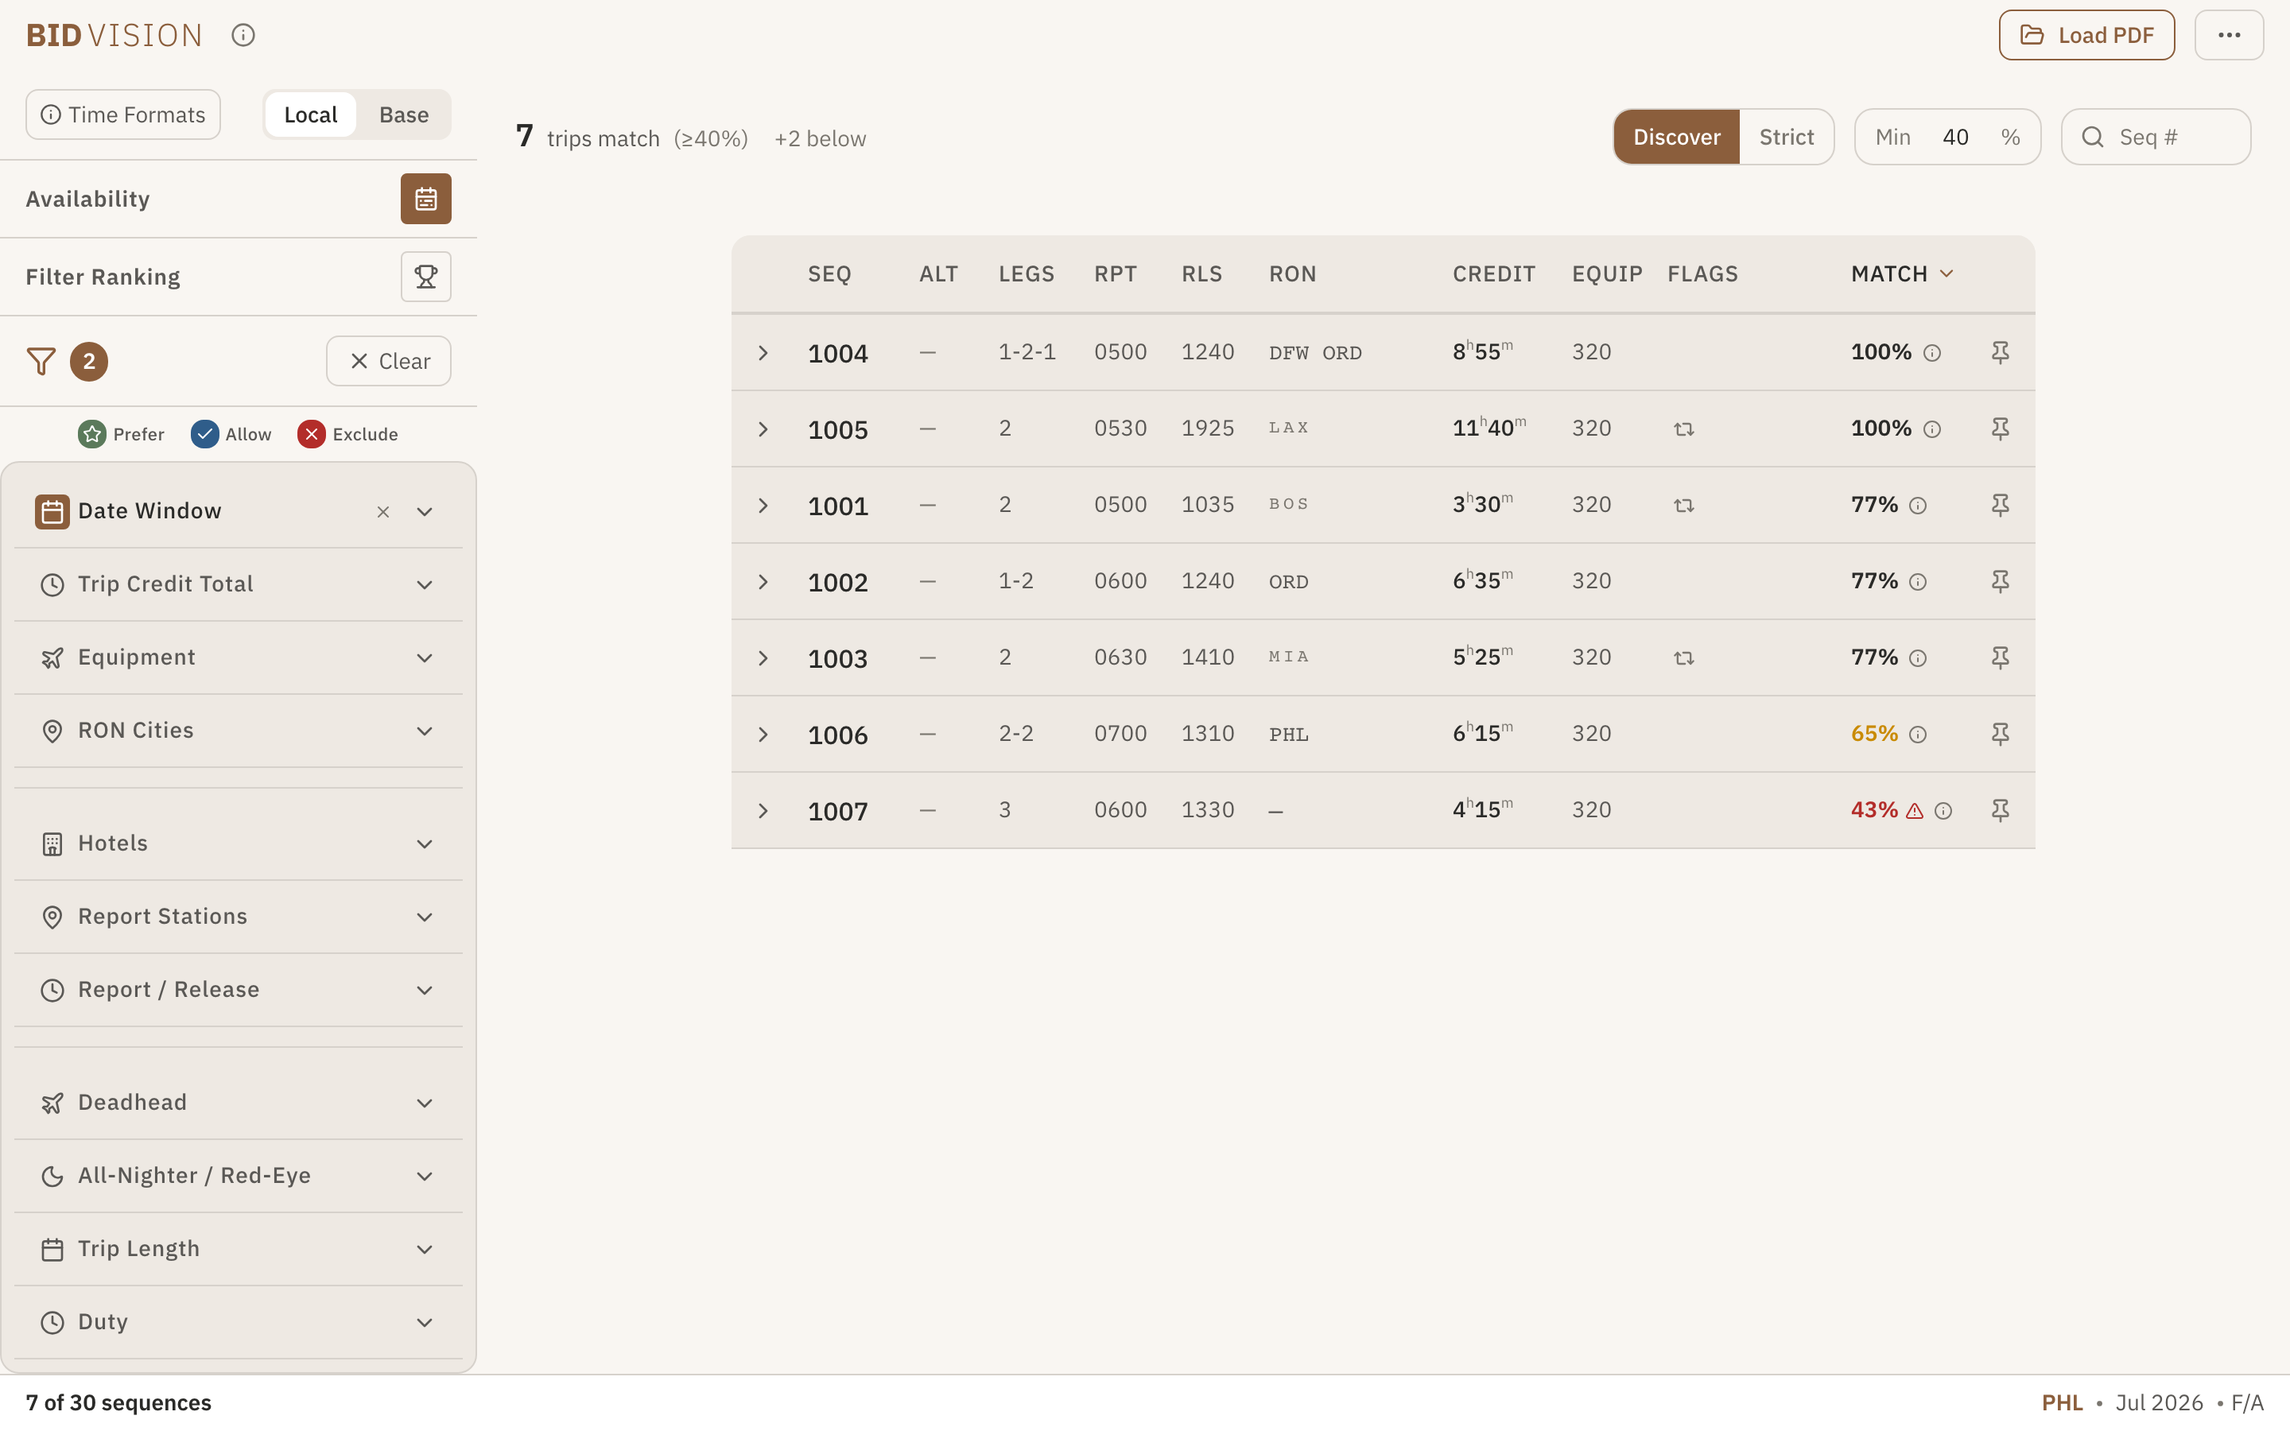This screenshot has width=2290, height=1431.
Task: Show match info for sequence 1003
Action: click(1918, 659)
